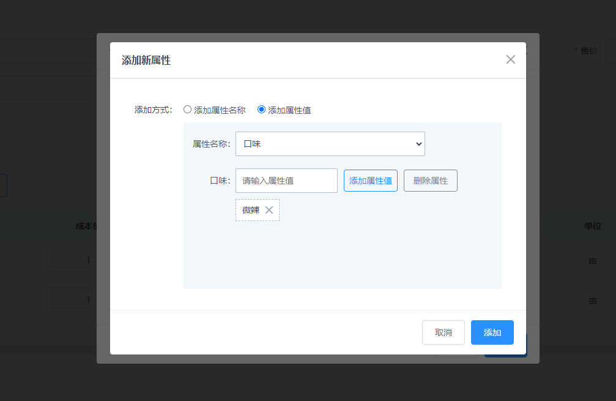Viewport: 616px width, 401px height.
Task: Close the 添加新属性 dialog with X icon
Action: tap(511, 59)
